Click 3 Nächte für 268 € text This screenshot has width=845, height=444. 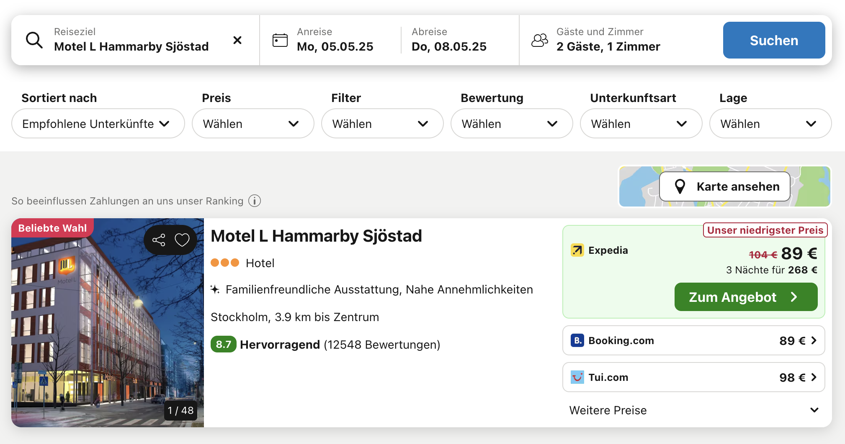coord(772,270)
